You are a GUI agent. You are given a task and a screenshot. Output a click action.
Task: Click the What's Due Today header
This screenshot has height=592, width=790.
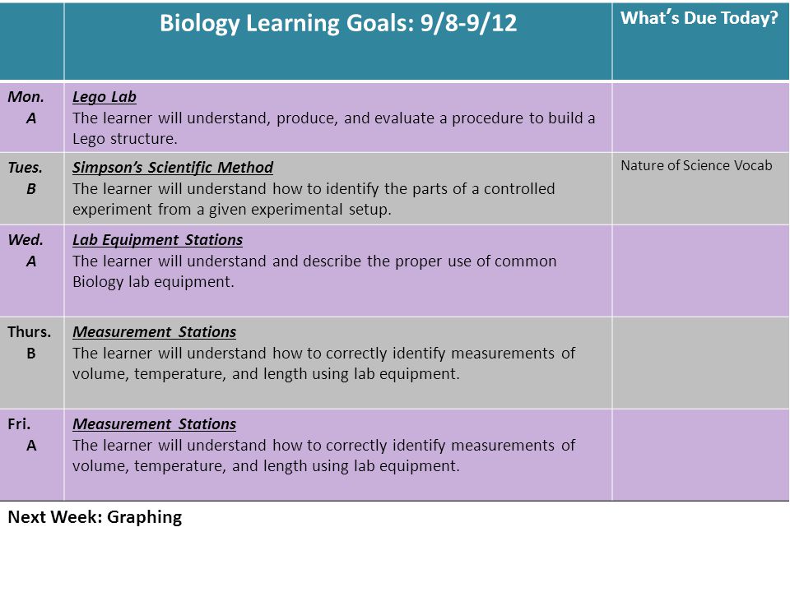(699, 17)
